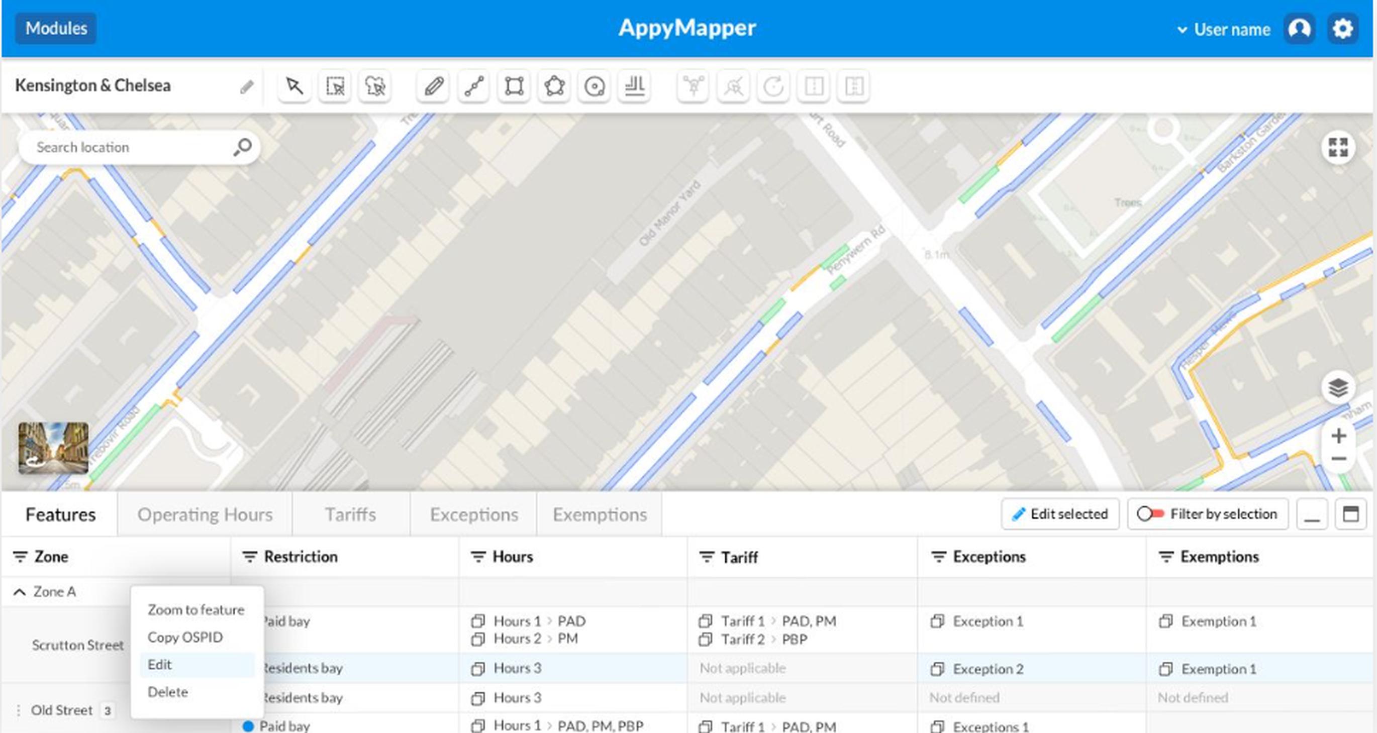
Task: Filter the Restriction column
Action: (250, 557)
